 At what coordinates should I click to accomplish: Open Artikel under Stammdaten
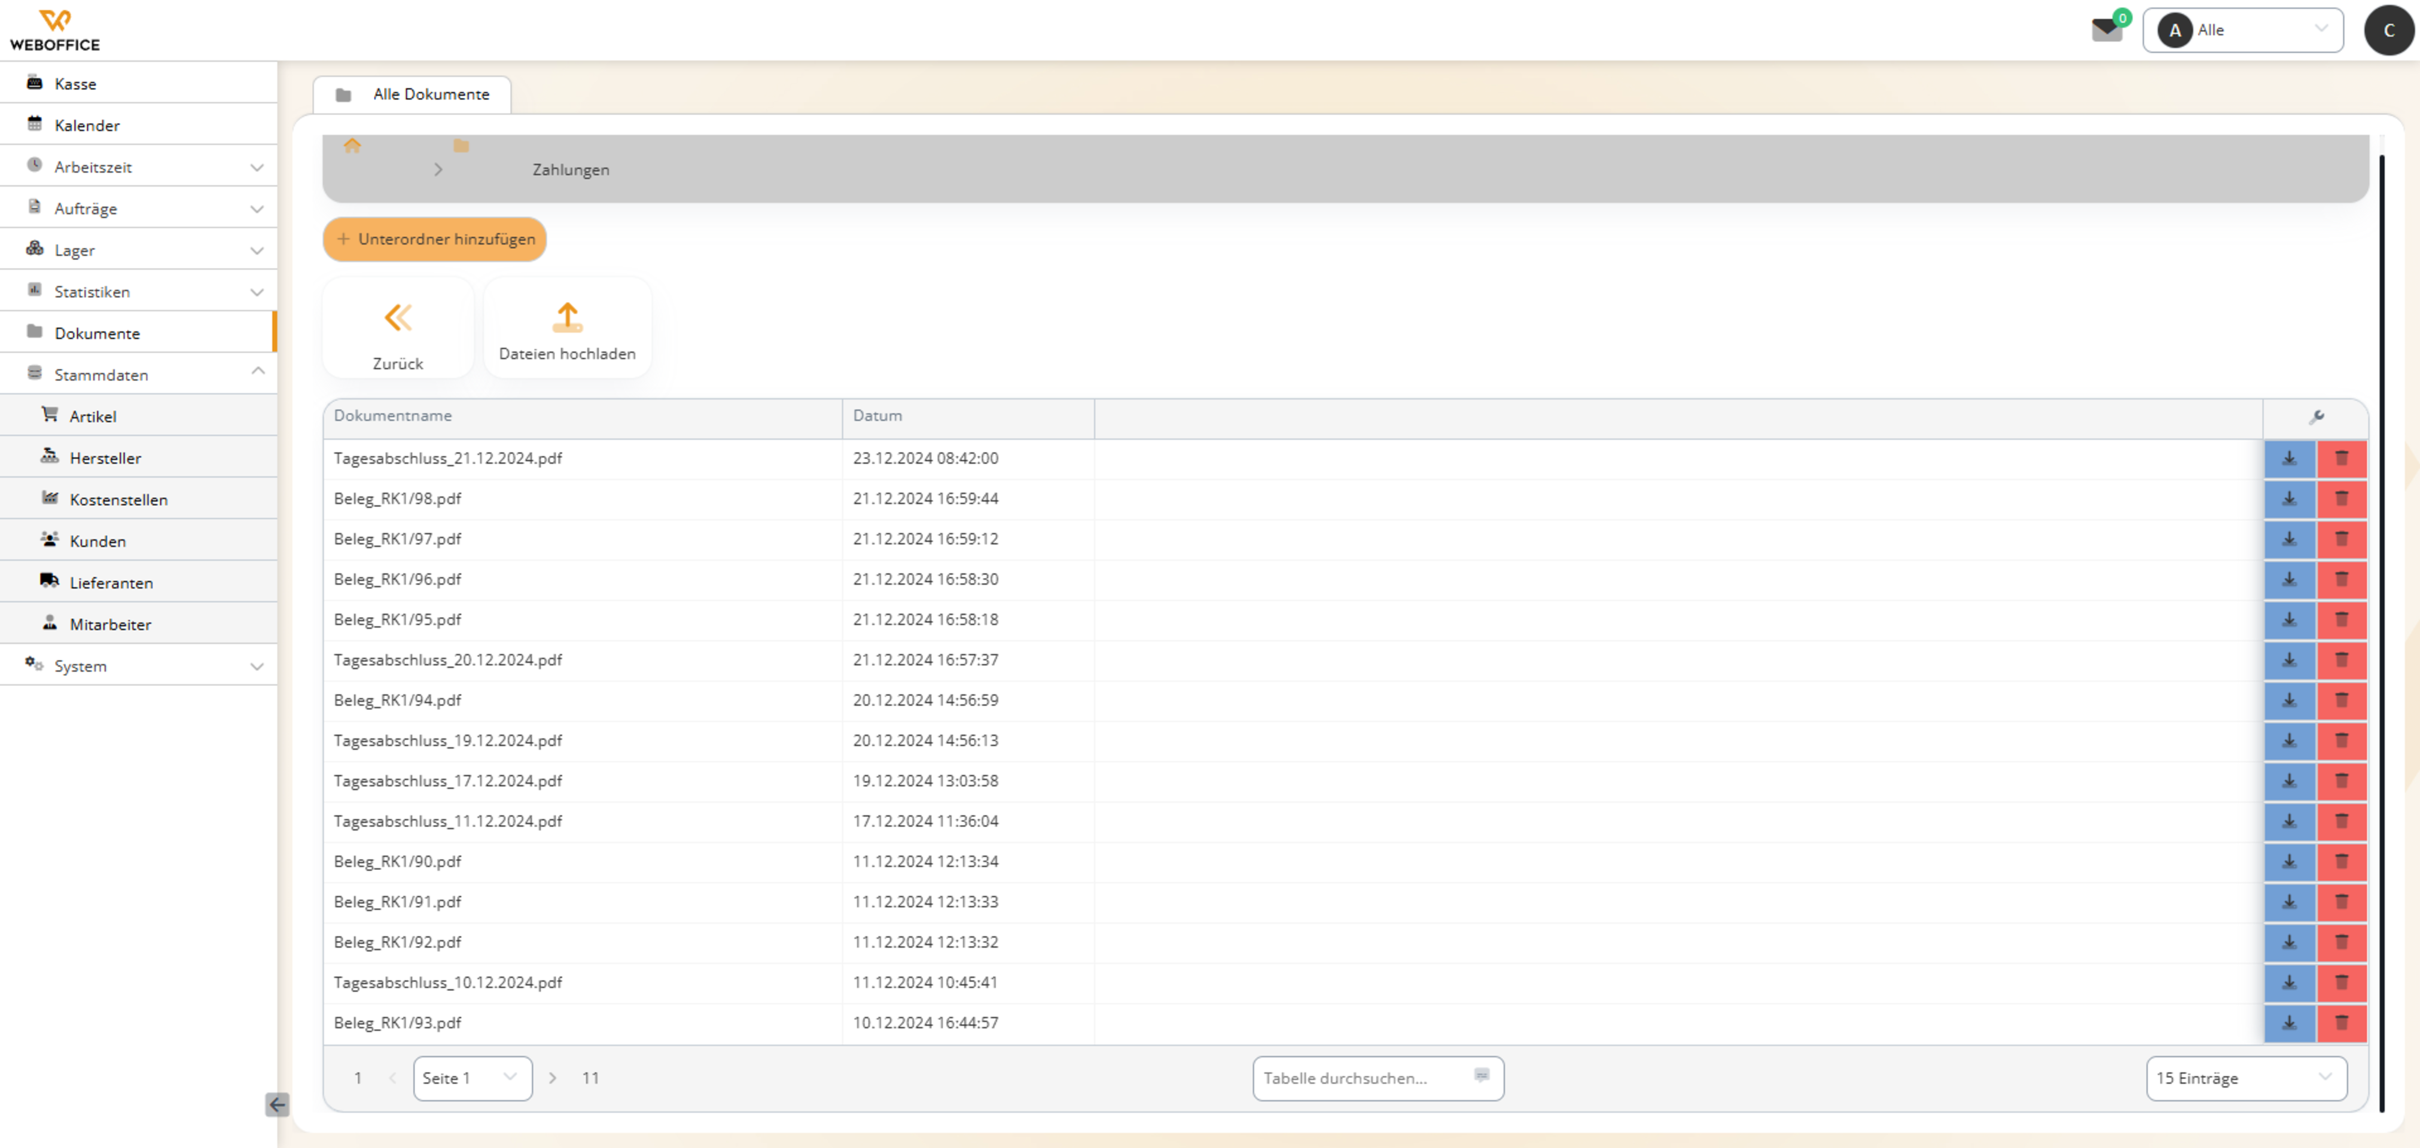139,415
